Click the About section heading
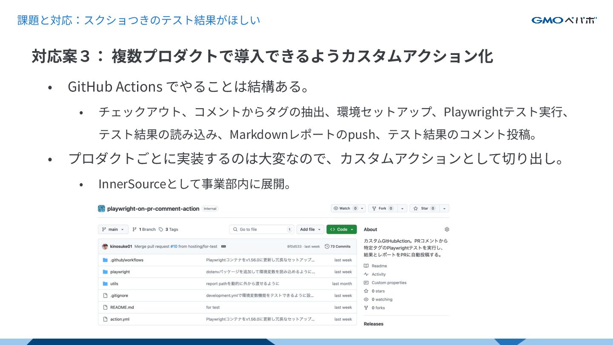 [x=370, y=229]
